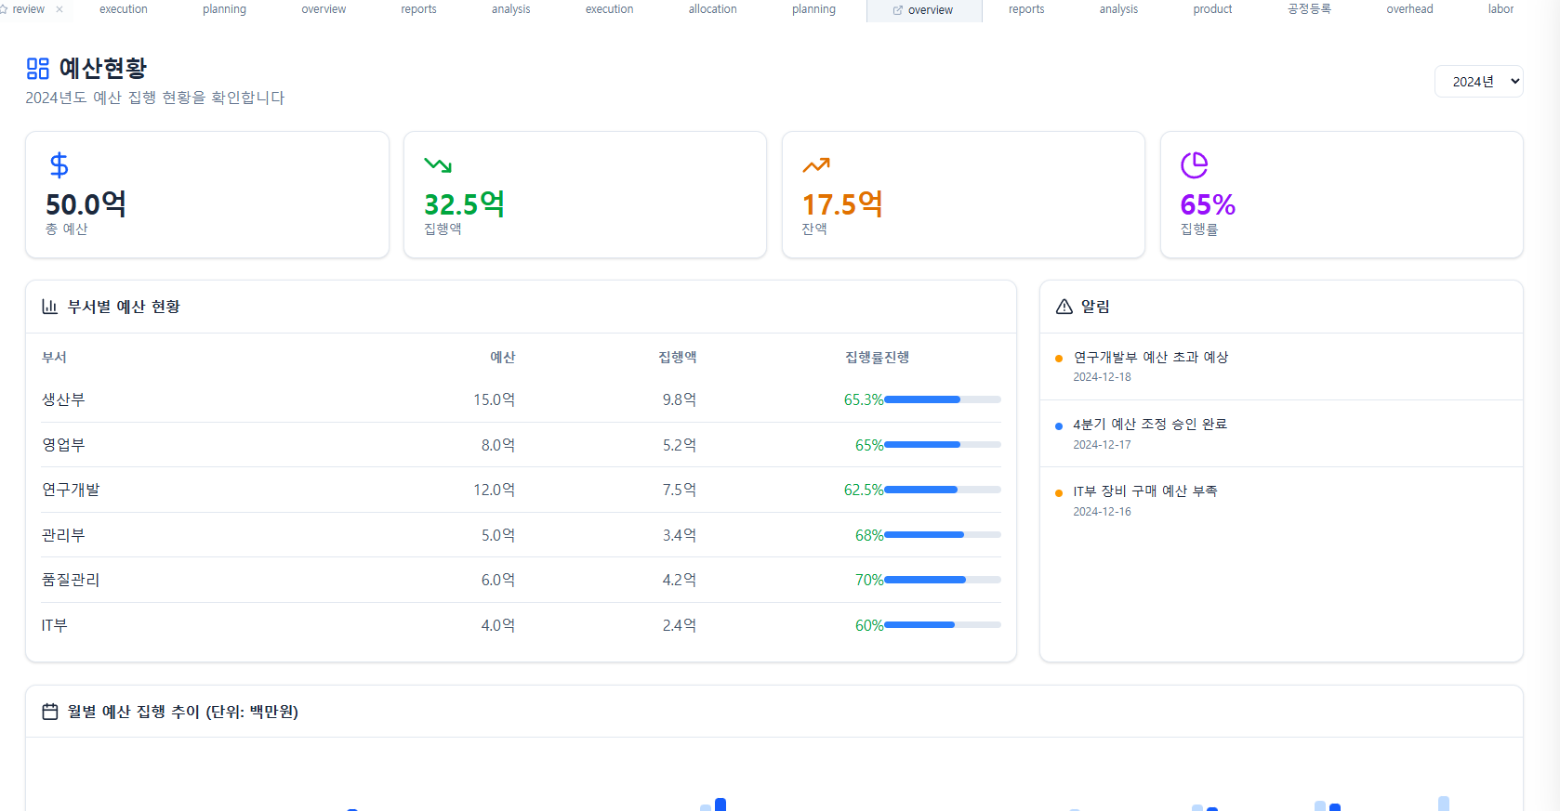The image size is (1560, 811).
Task: Open the IT부 장비 구매 예산 부족 alert
Action: pos(1144,491)
